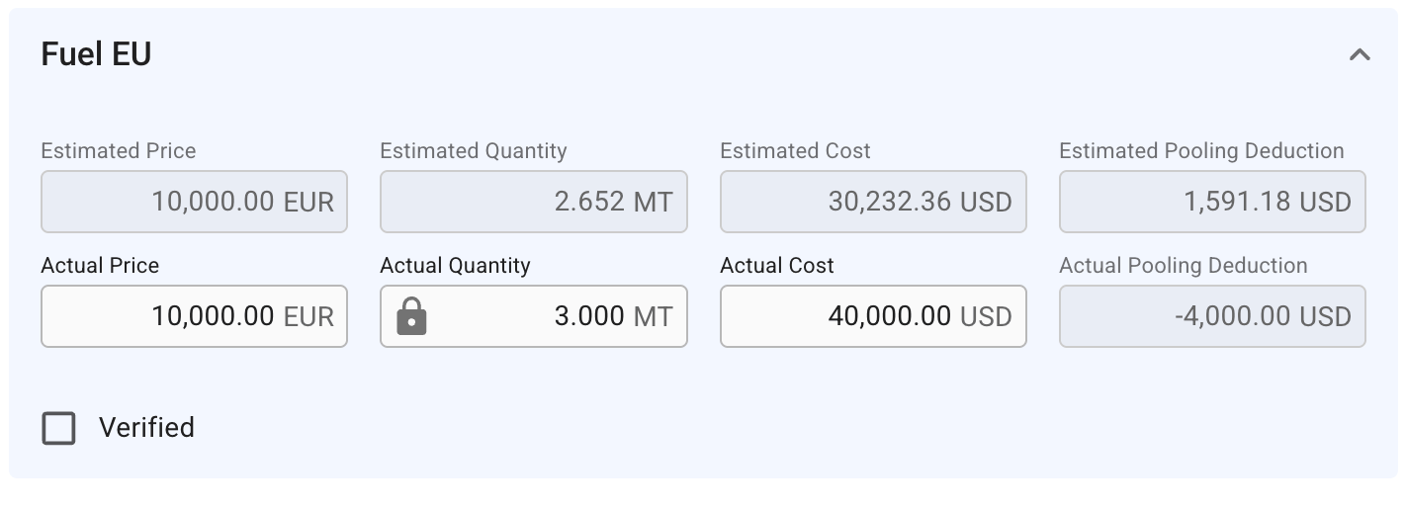1406x508 pixels.
Task: Click the Actual Cost input field
Action: point(873,316)
